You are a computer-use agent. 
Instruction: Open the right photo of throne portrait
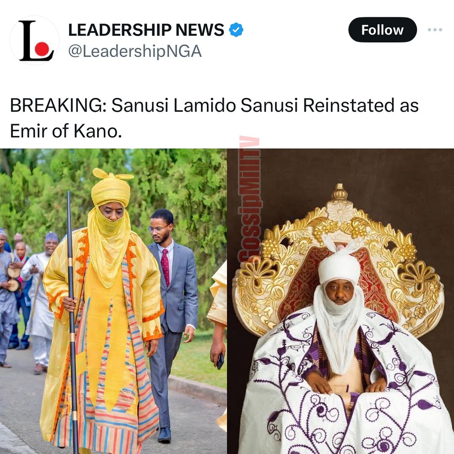tap(341, 301)
